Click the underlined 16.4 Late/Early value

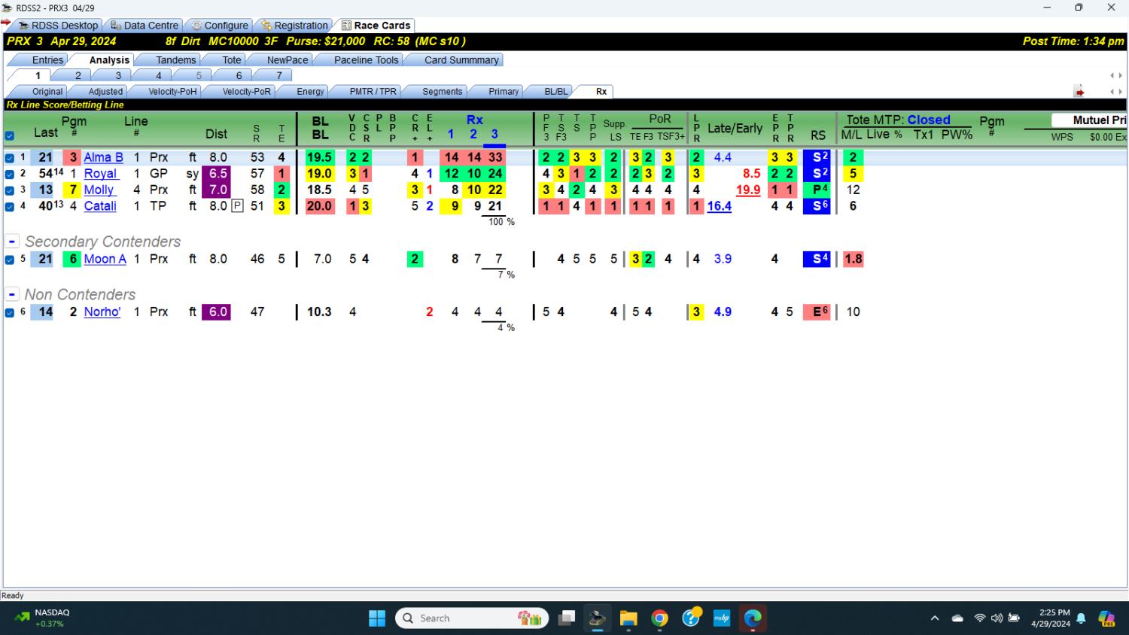click(x=719, y=206)
